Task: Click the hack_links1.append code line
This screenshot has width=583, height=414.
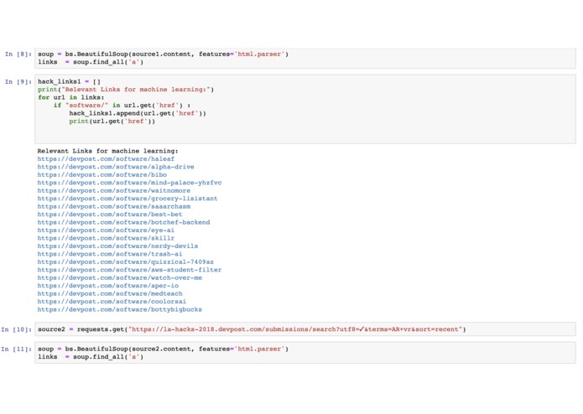Action: click(x=138, y=113)
